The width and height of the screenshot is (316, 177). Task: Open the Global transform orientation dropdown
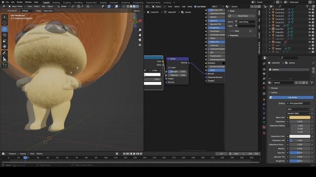(x=63, y=6)
